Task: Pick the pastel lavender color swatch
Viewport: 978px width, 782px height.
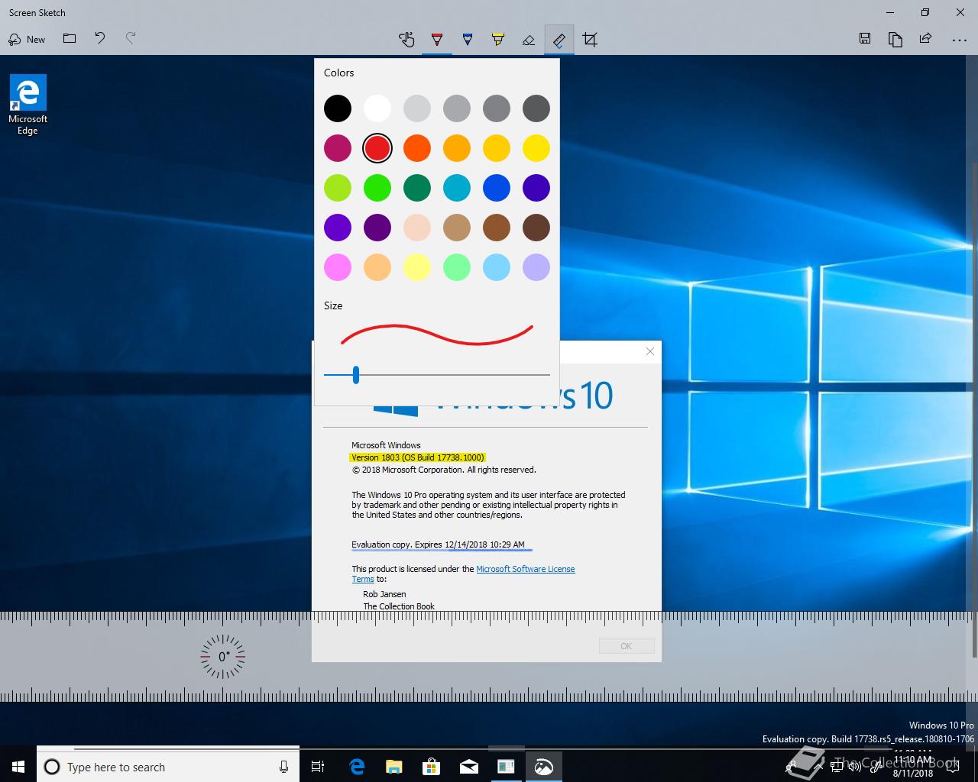Action: [536, 267]
